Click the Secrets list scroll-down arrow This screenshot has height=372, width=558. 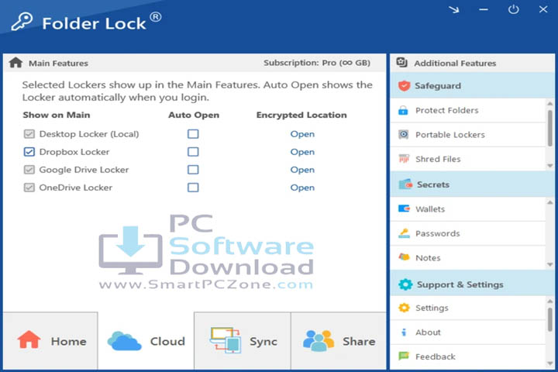pyautogui.click(x=549, y=264)
